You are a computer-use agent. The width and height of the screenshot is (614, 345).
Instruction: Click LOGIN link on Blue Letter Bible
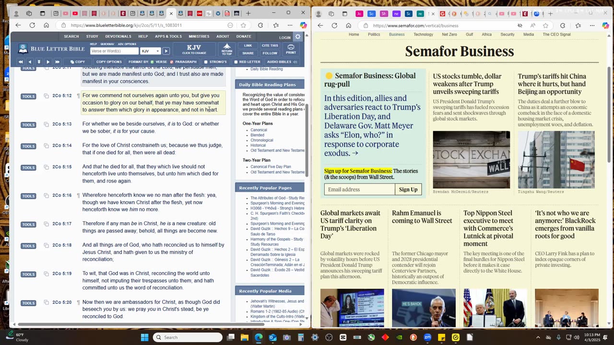point(285,37)
